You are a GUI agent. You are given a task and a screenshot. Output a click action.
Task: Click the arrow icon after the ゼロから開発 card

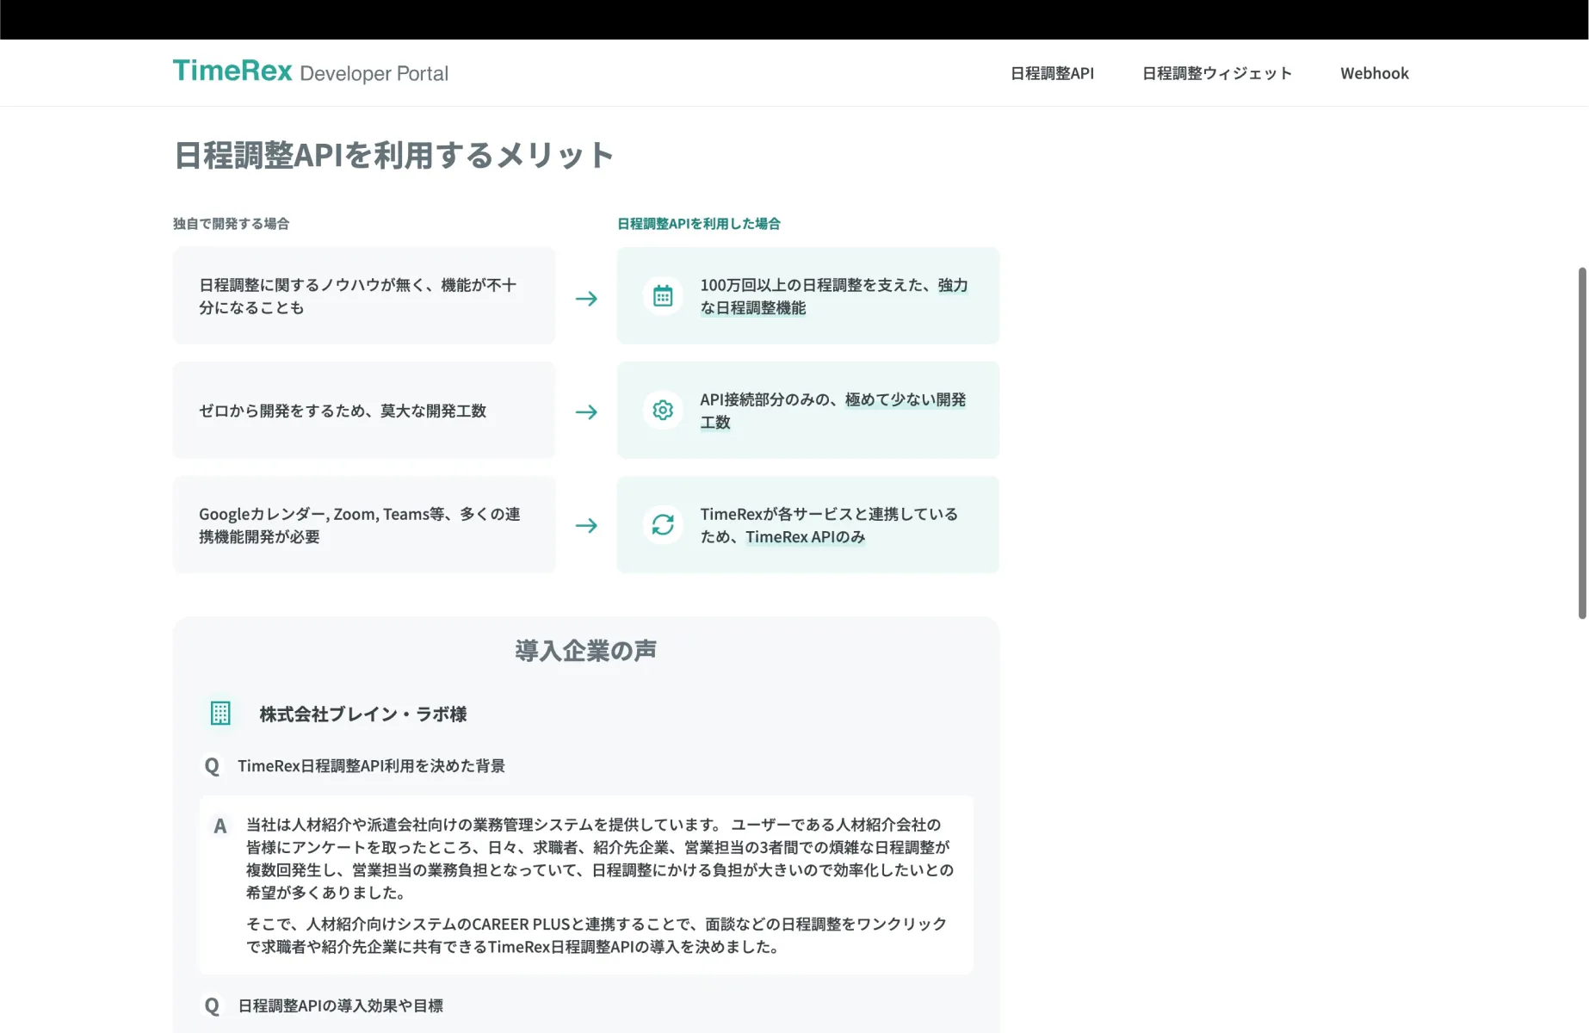coord(586,412)
